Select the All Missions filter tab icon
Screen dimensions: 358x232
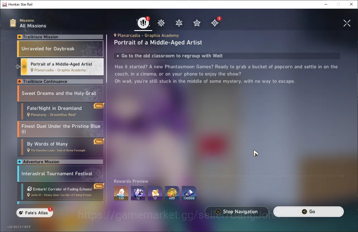[x=143, y=23]
